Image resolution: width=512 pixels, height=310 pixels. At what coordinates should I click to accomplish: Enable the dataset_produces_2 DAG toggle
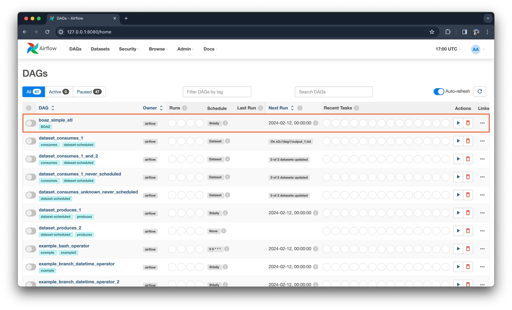point(31,231)
